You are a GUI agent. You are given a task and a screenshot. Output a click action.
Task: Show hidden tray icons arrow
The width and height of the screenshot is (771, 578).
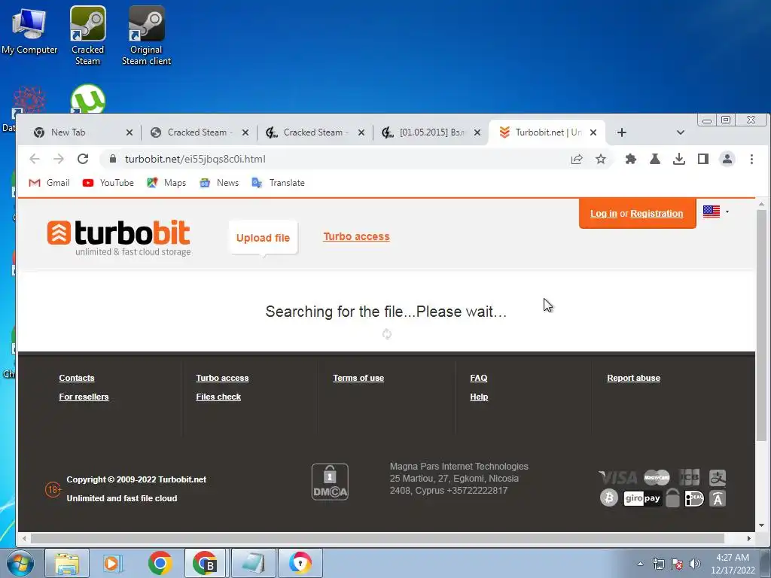click(640, 564)
